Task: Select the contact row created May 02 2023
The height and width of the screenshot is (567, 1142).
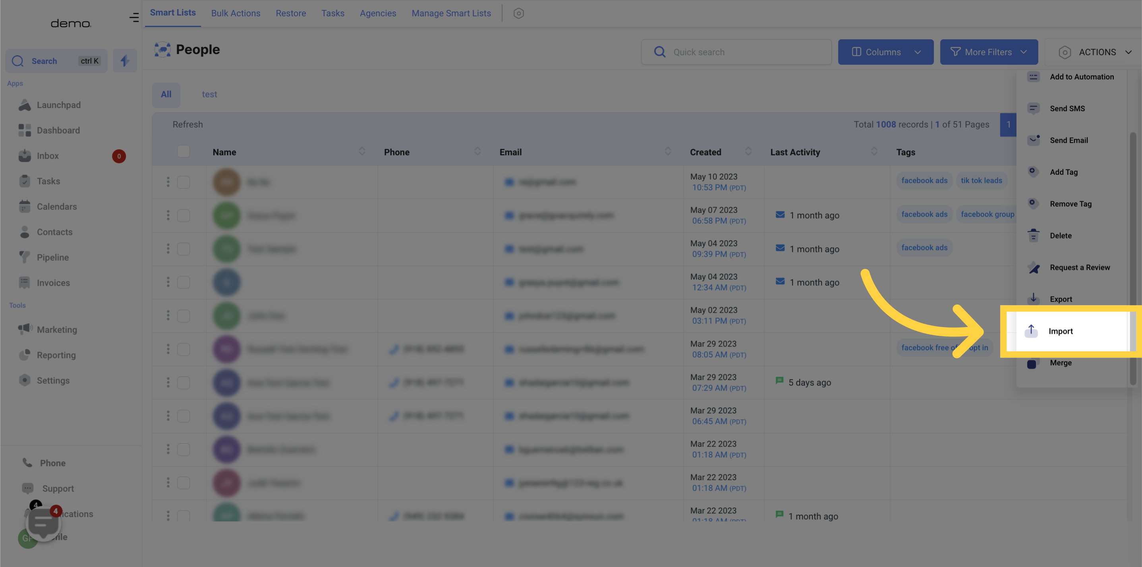Action: pyautogui.click(x=184, y=316)
